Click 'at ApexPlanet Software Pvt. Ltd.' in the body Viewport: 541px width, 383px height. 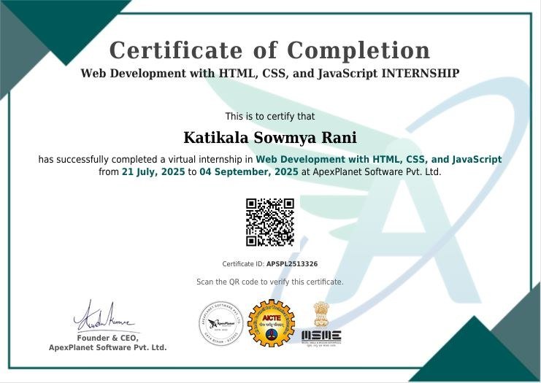tap(371, 172)
